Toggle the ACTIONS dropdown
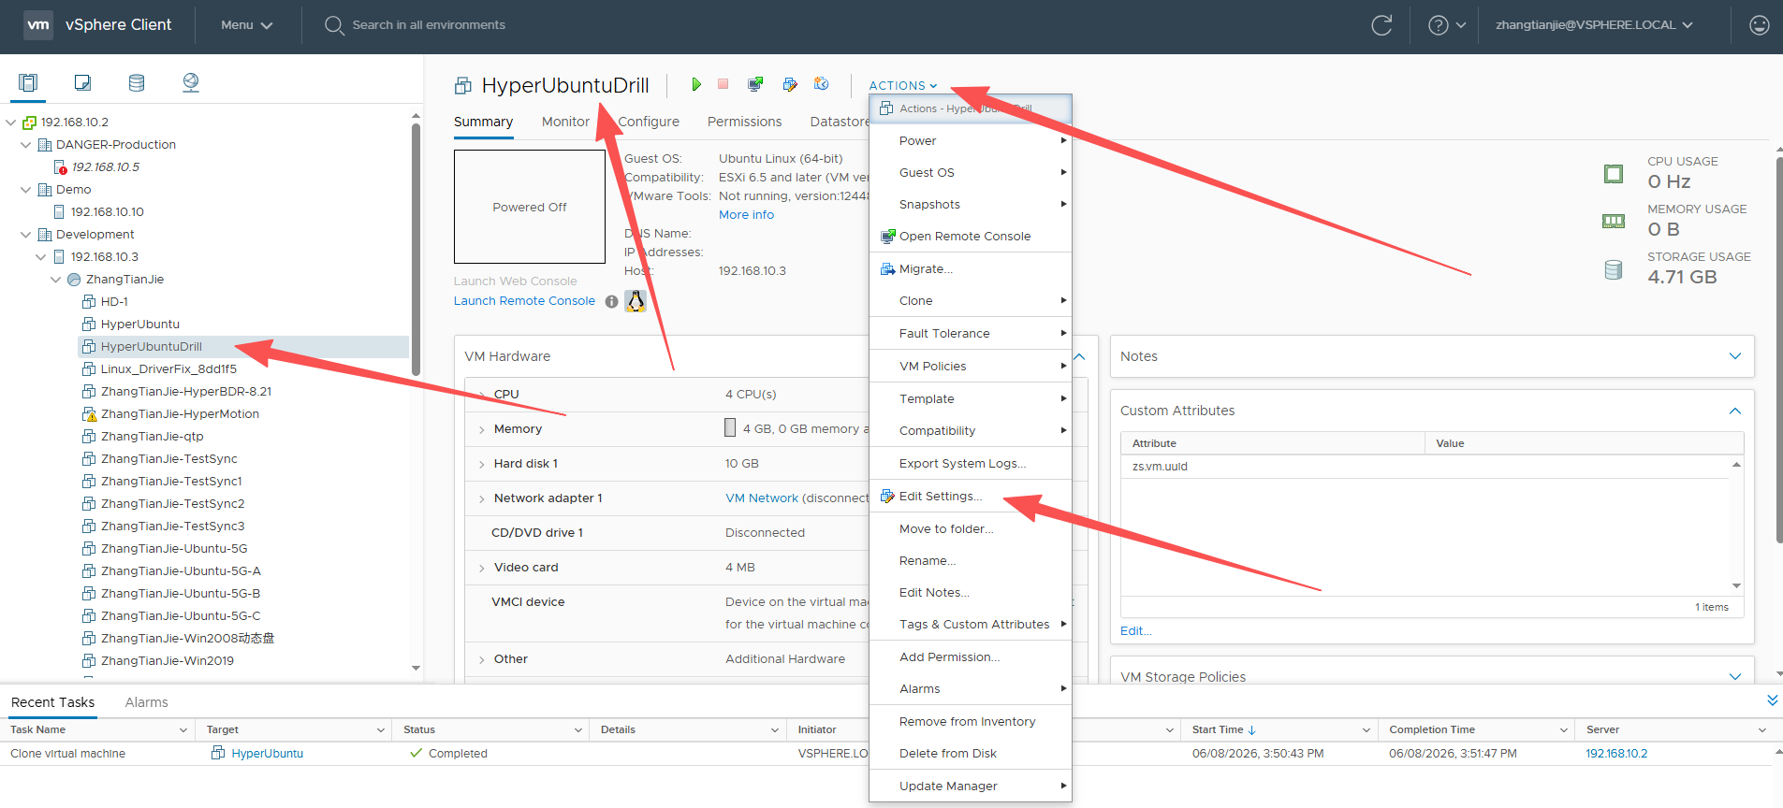The image size is (1783, 808). 902,85
